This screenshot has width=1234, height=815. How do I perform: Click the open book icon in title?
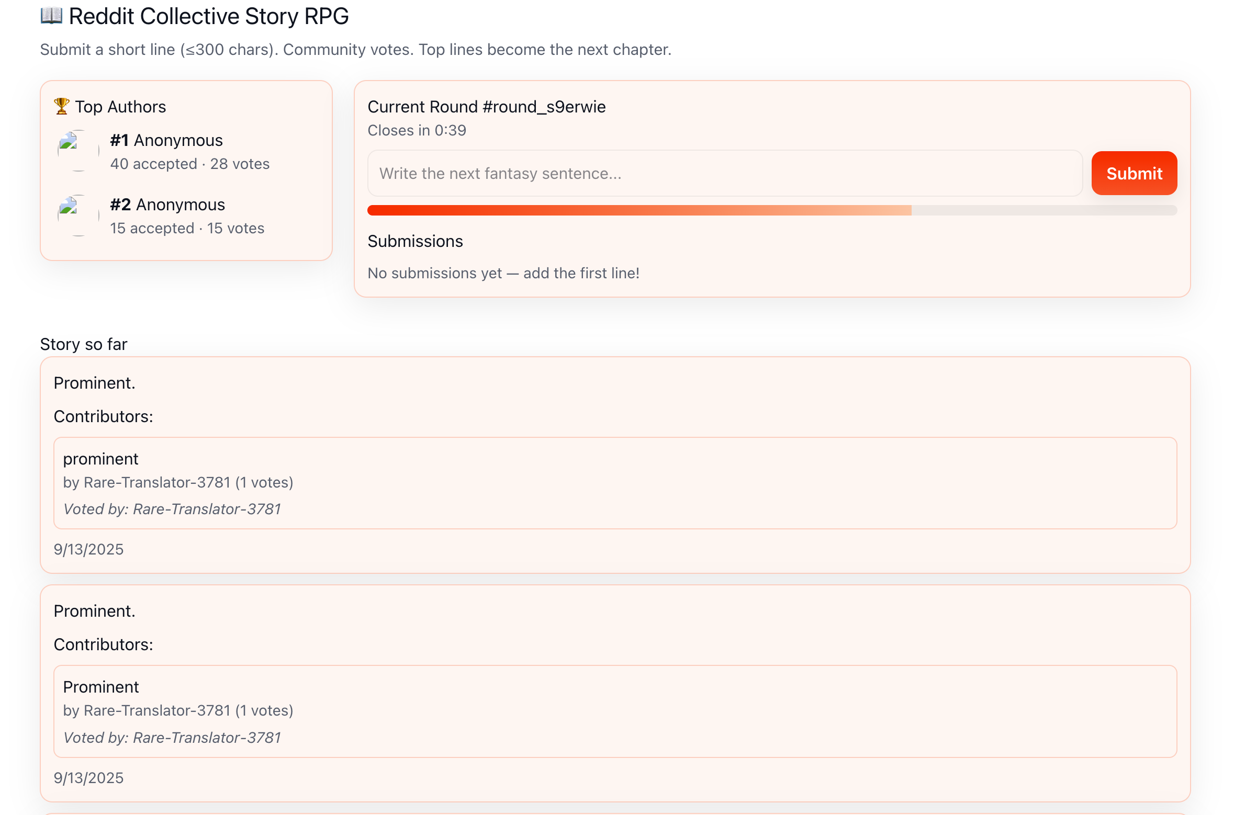pyautogui.click(x=51, y=16)
